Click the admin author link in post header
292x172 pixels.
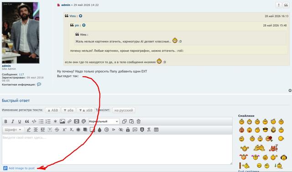66,5
